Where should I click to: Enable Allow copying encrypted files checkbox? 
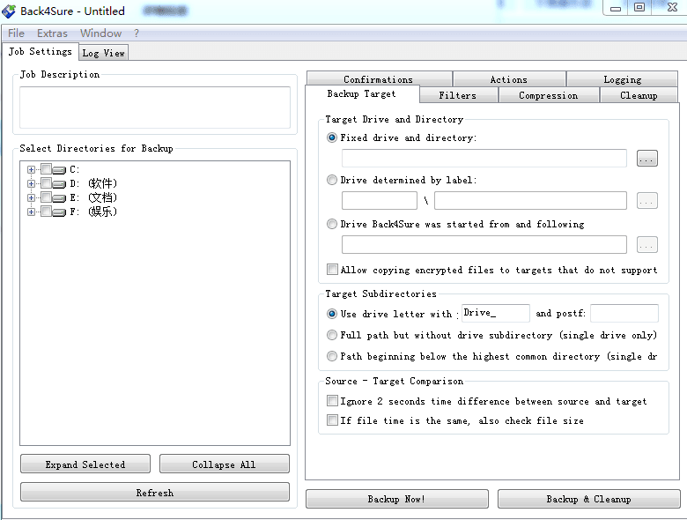pos(333,269)
